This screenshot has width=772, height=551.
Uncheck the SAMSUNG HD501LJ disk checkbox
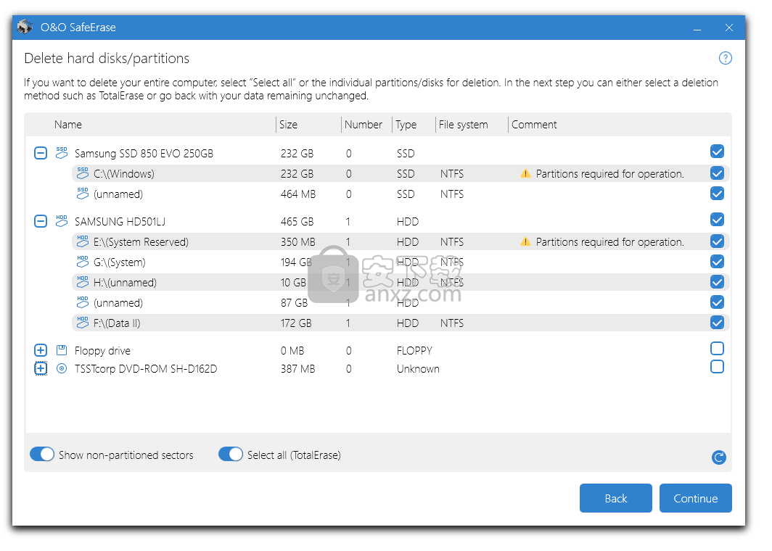point(717,220)
